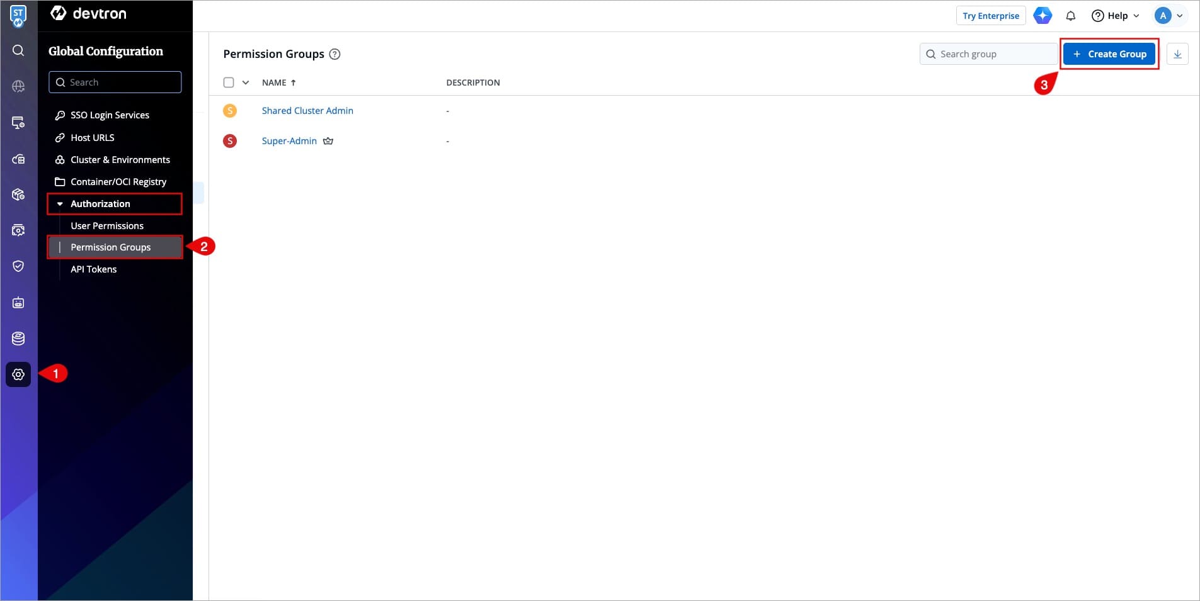Click the Permission Groups help question icon
The image size is (1200, 601).
coord(335,54)
